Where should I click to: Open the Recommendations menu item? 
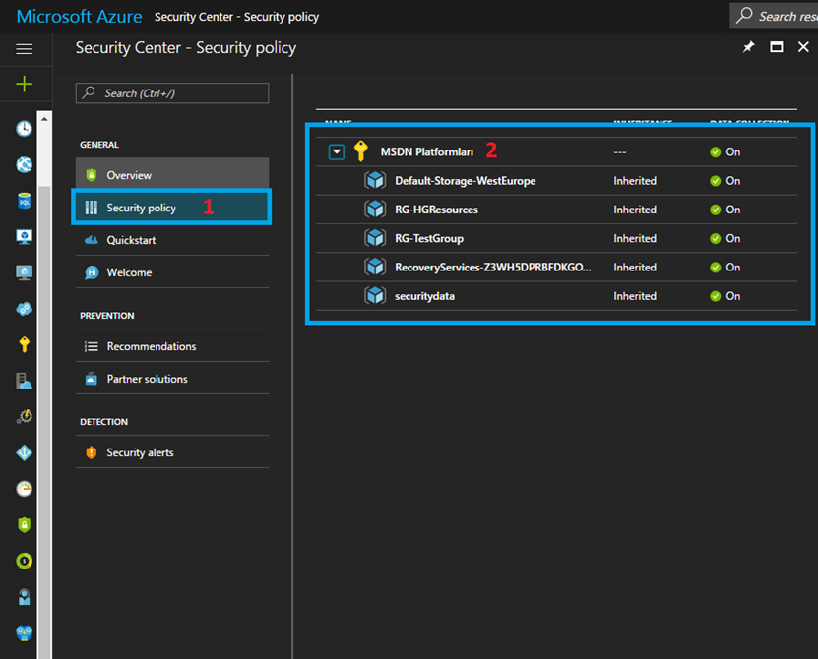point(172,346)
